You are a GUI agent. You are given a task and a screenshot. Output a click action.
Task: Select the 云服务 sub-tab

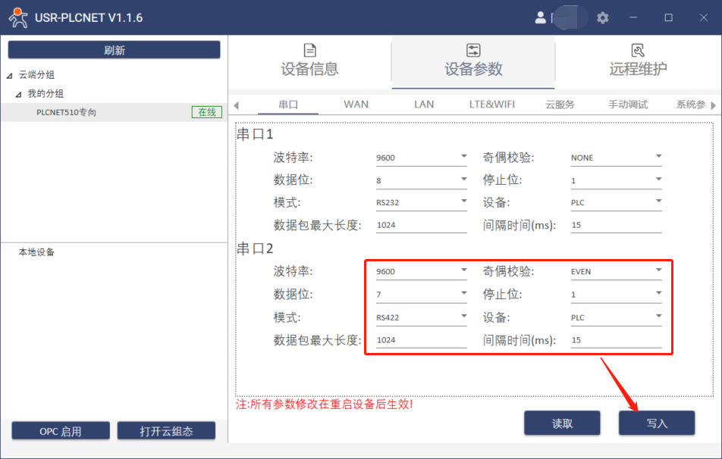pyautogui.click(x=560, y=105)
